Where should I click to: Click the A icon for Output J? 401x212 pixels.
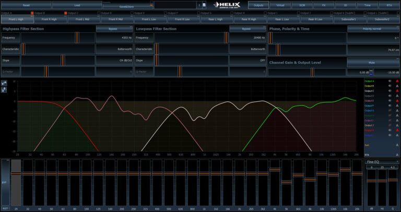click(397, 125)
